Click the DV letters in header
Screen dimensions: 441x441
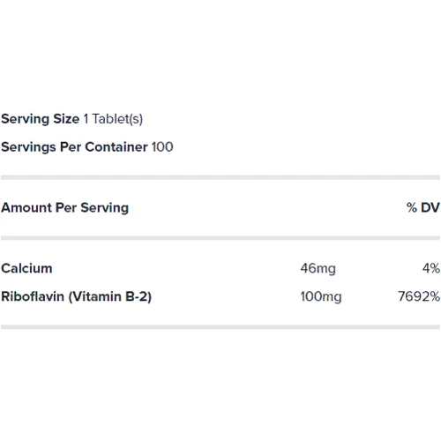430,207
